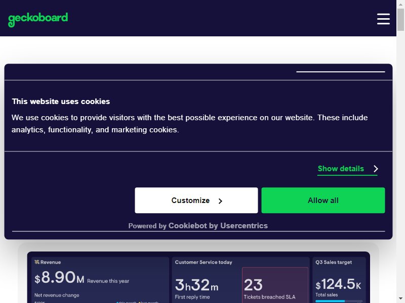The height and width of the screenshot is (303, 405).
Task: Click the $8.90M revenue value
Action: tap(59, 278)
